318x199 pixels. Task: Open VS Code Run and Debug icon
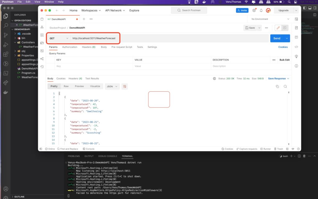pyautogui.click(x=6, y=44)
